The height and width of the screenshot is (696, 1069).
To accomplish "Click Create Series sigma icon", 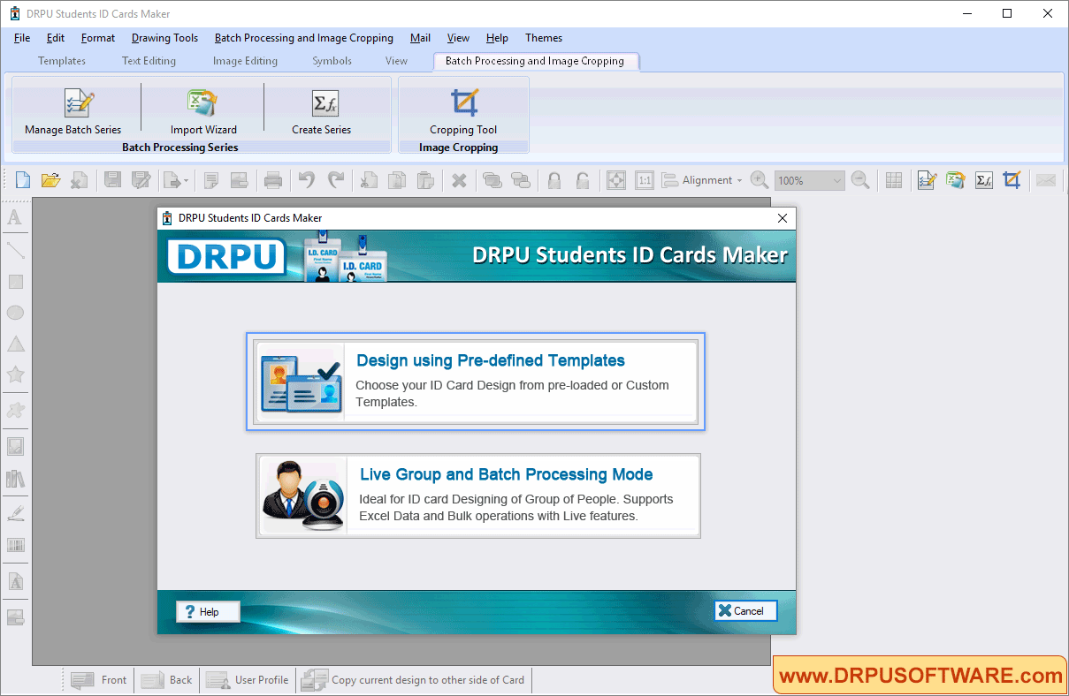I will click(x=325, y=103).
